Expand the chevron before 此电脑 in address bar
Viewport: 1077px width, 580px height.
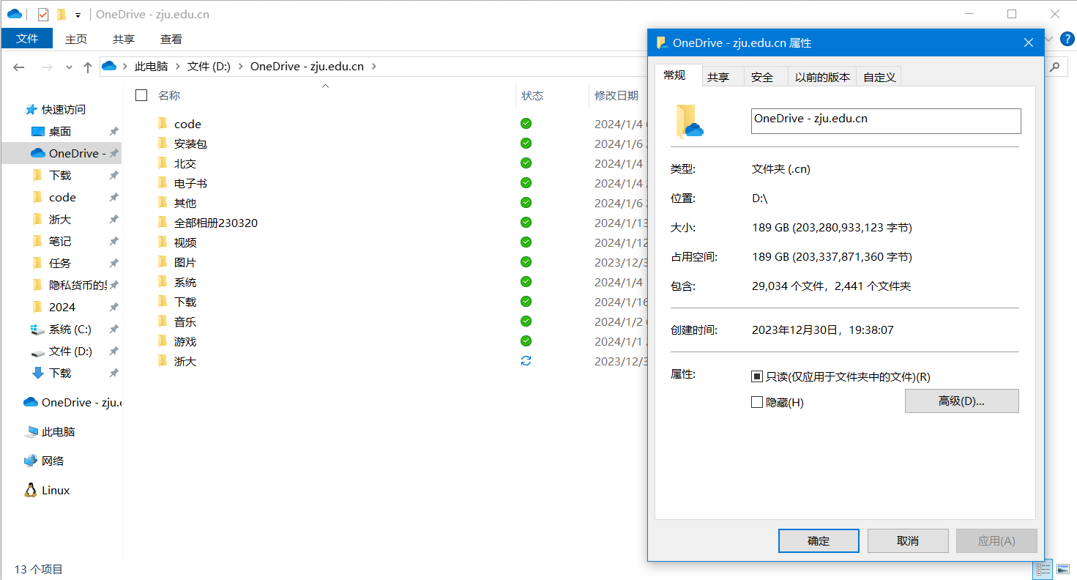tap(125, 67)
